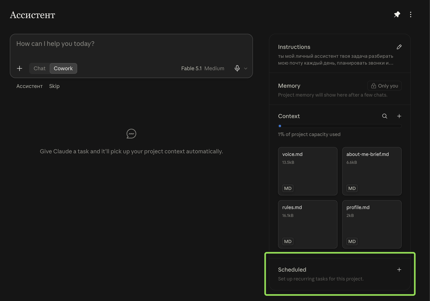
Task: Start voice input with microphone icon
Action: pos(237,68)
